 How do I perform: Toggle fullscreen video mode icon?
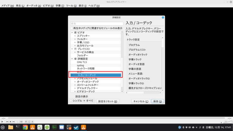[x=18, y=121]
